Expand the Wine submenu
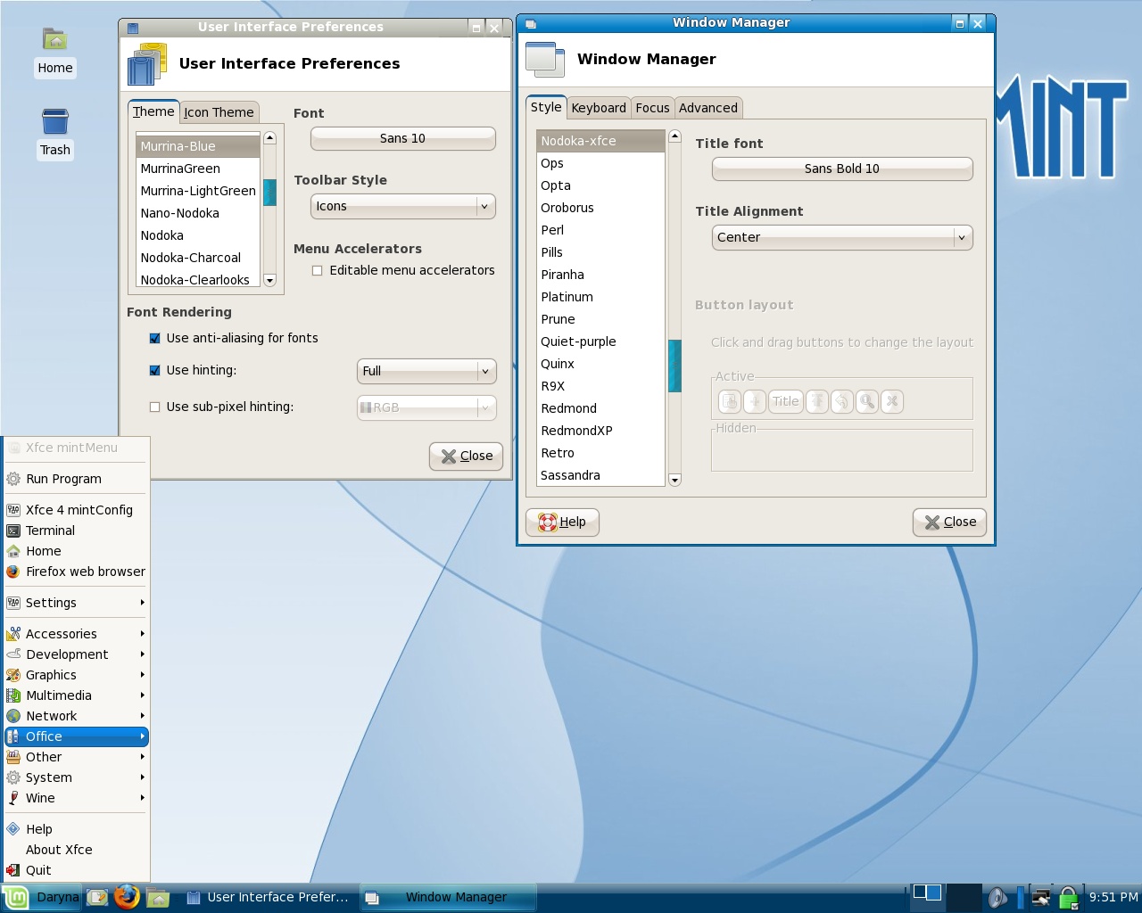Screen dimensions: 1142x913 [76, 798]
